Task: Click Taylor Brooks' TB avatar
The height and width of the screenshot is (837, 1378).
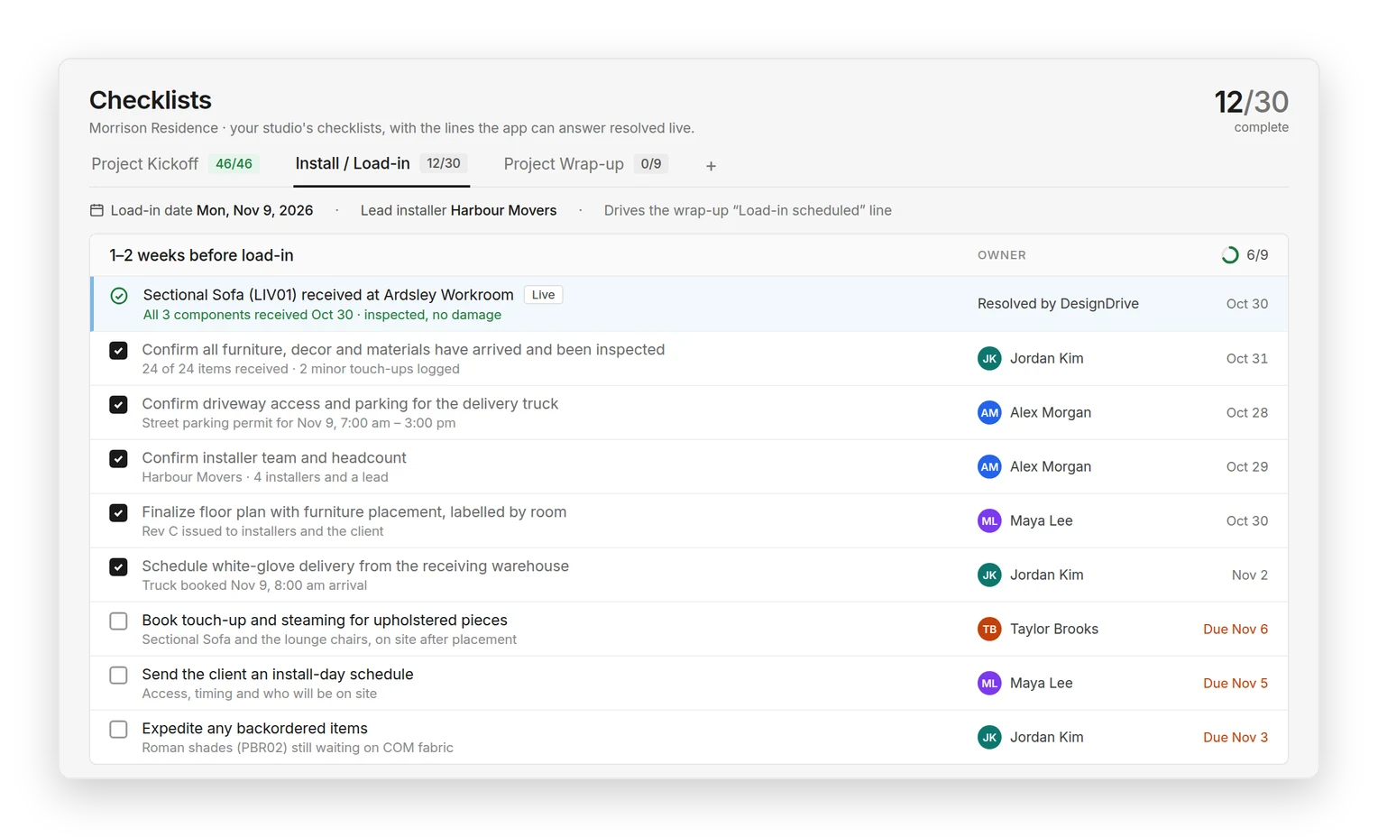Action: [989, 629]
